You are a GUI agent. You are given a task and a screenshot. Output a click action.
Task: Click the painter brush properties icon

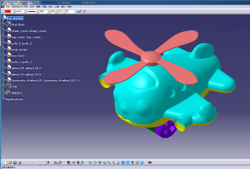79,12
